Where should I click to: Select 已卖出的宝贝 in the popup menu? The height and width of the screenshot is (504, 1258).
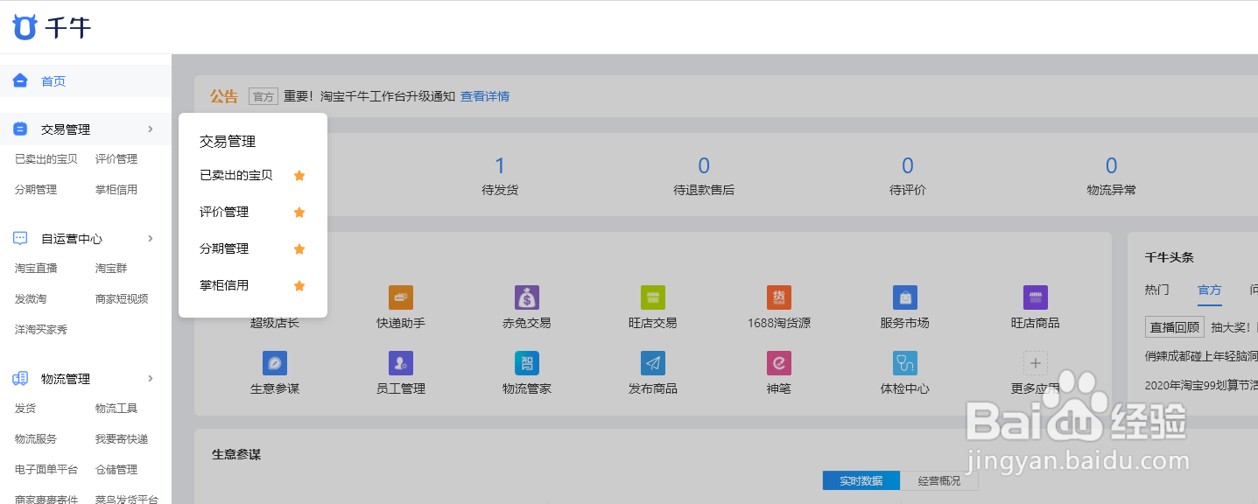[236, 175]
